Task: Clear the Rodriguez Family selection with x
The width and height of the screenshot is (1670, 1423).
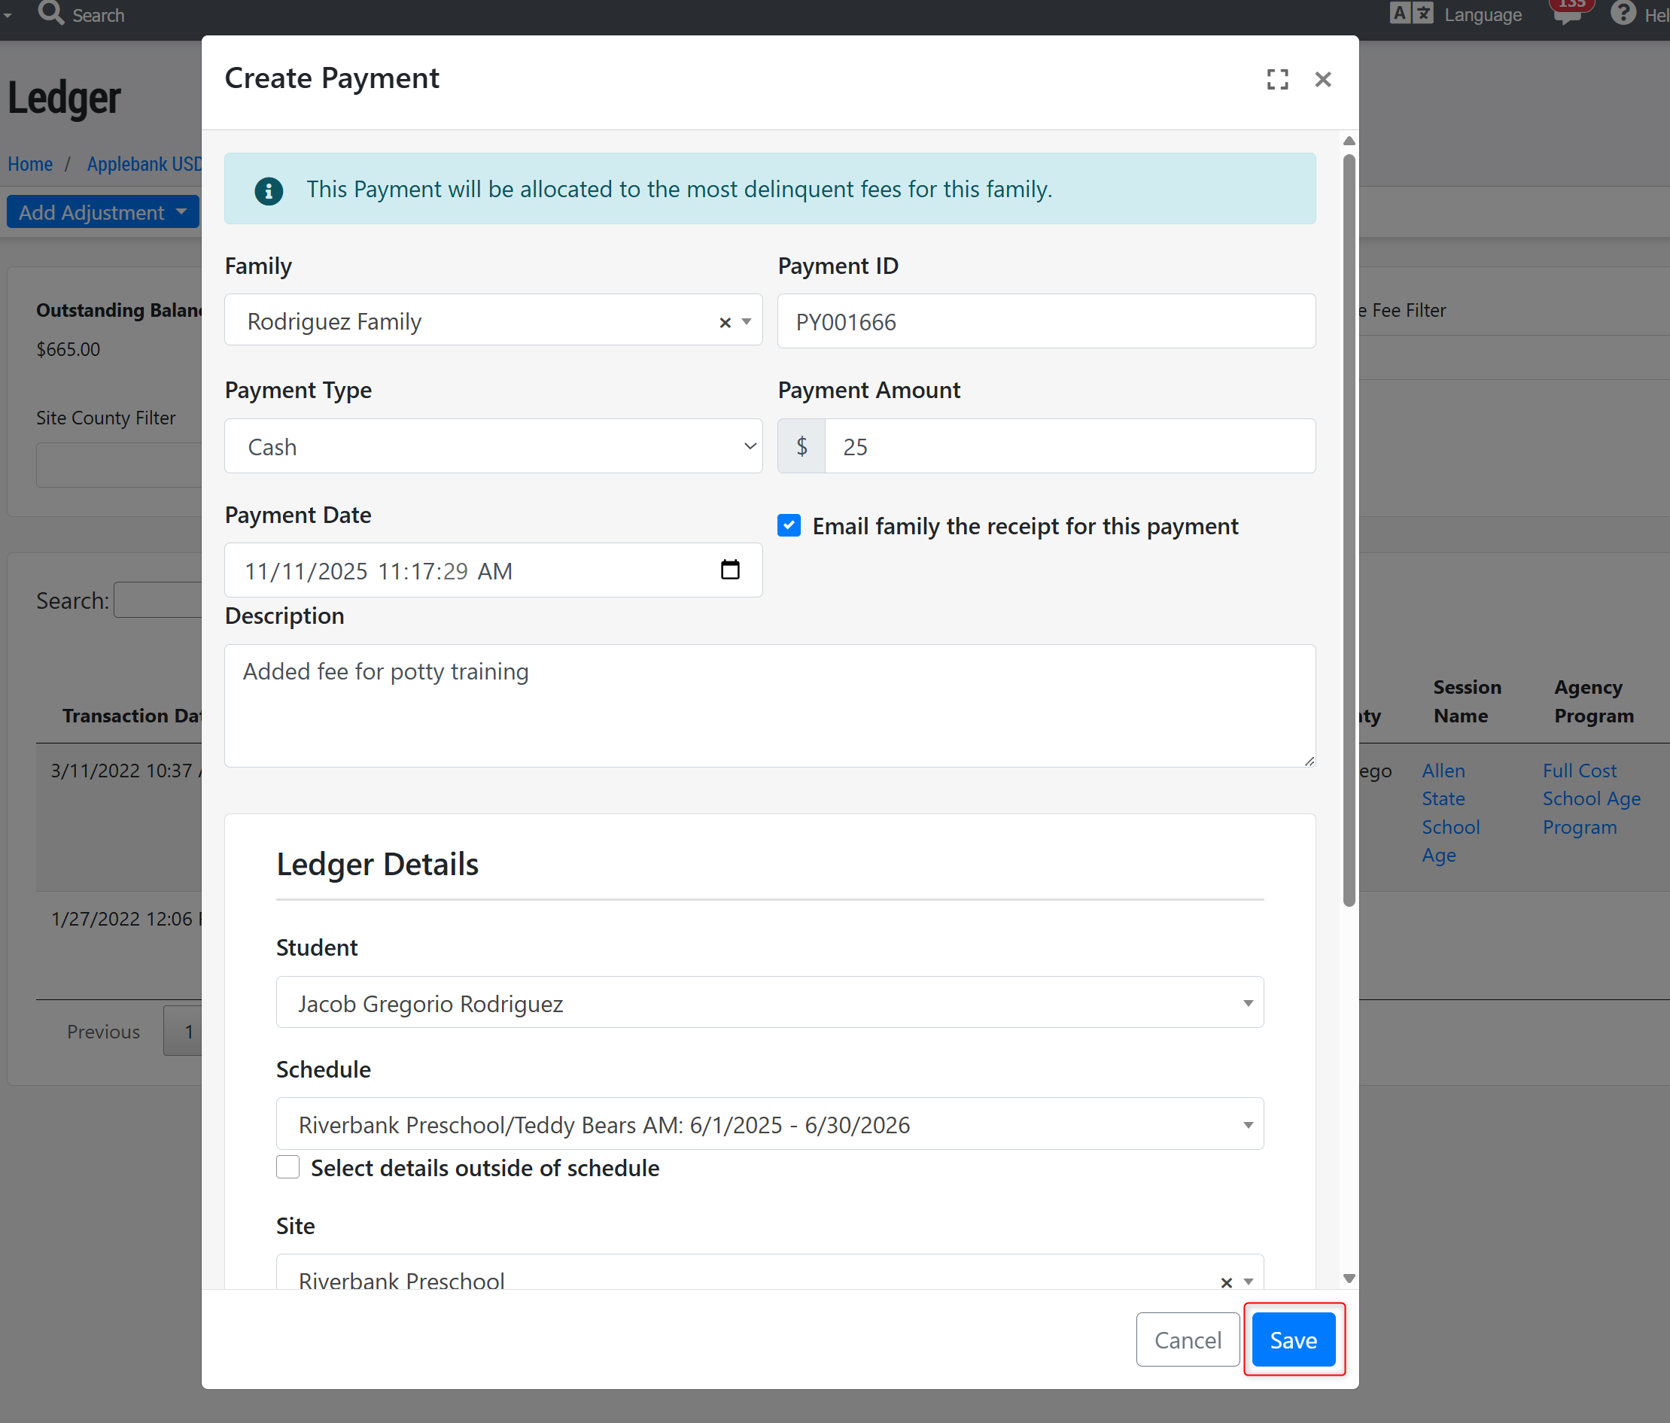Action: pyautogui.click(x=725, y=322)
